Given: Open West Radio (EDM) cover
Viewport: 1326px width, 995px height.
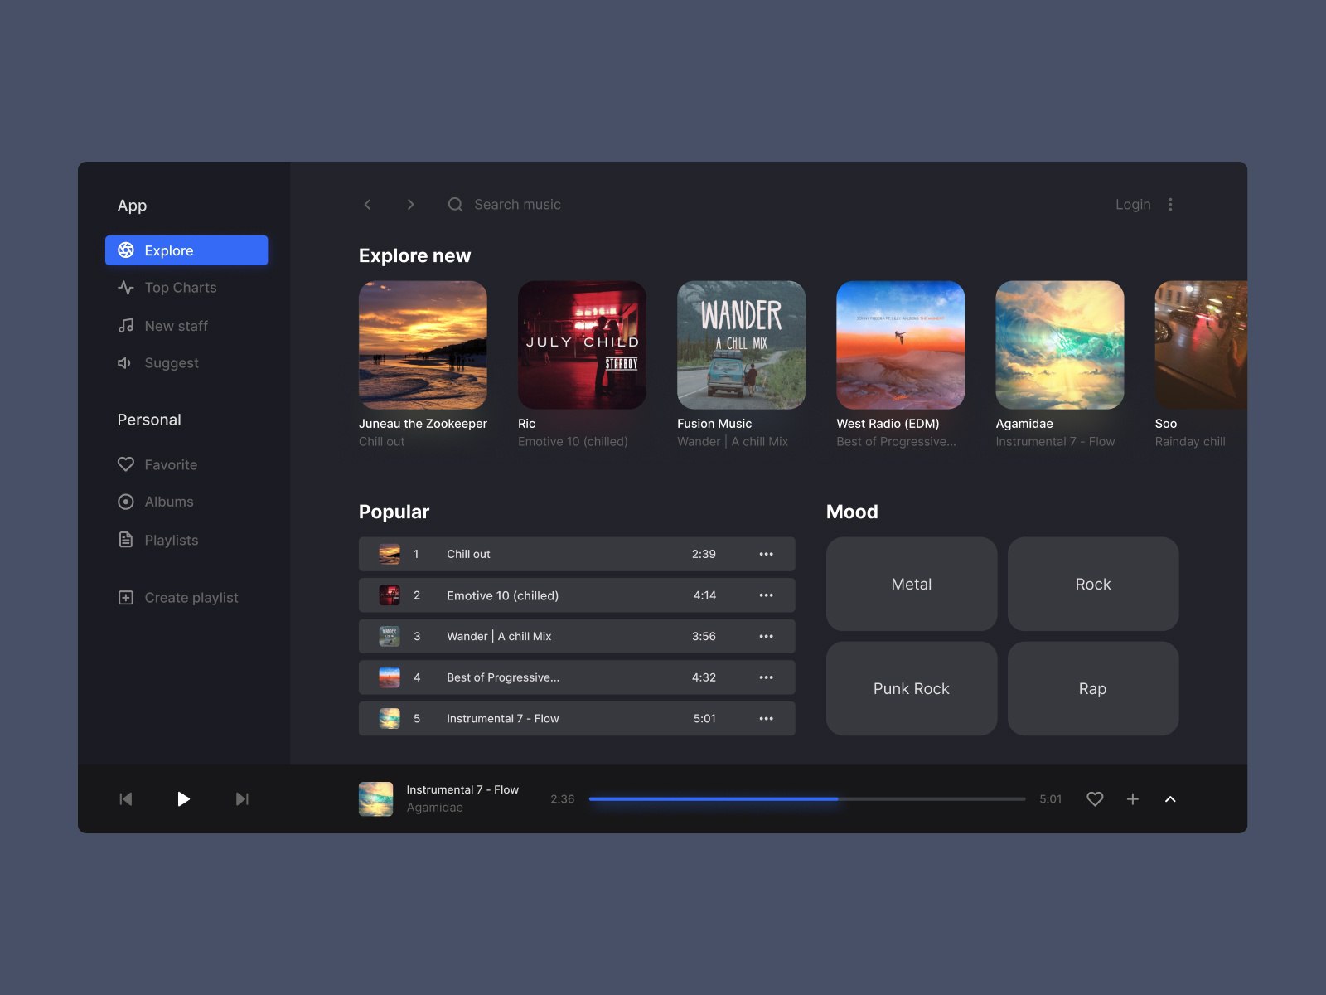Looking at the screenshot, I should pyautogui.click(x=901, y=345).
